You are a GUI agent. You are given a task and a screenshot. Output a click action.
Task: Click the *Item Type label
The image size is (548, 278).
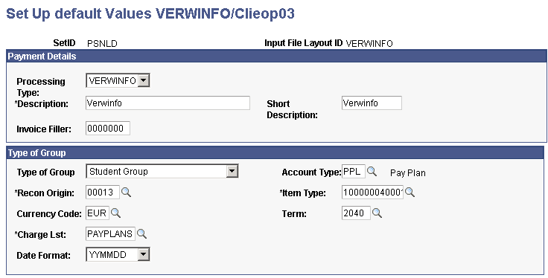pos(302,193)
